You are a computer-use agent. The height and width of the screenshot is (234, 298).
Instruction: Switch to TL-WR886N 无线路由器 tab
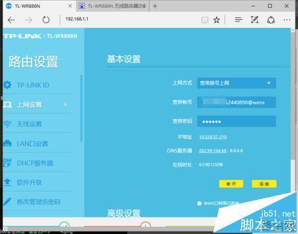[113, 6]
